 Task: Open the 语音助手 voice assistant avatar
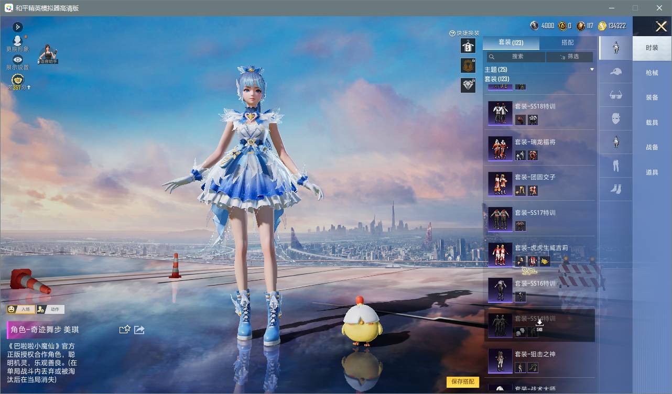click(x=48, y=54)
